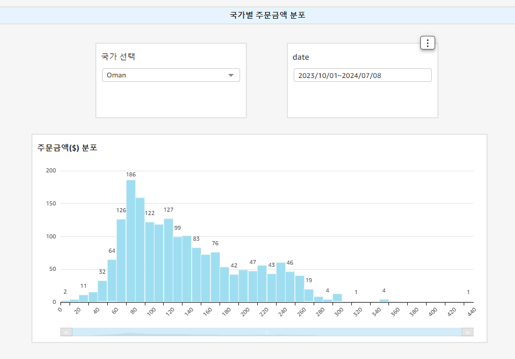Click the data label 83 above bar
The height and width of the screenshot is (359, 515).
click(196, 239)
